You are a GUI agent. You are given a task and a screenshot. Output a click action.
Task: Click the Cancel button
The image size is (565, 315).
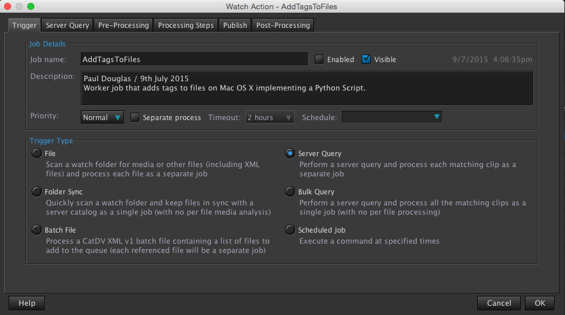(499, 303)
